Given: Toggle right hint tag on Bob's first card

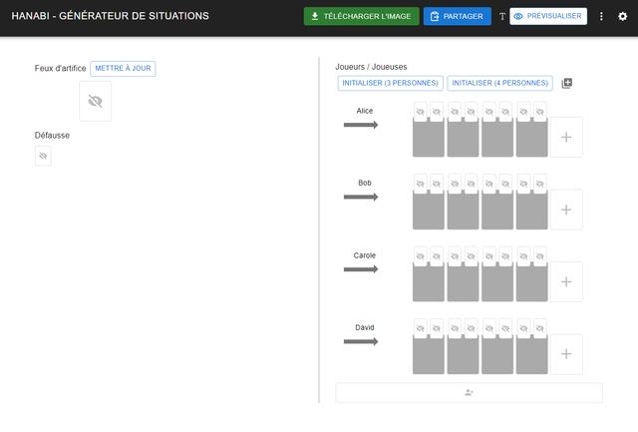Looking at the screenshot, I should click(437, 184).
